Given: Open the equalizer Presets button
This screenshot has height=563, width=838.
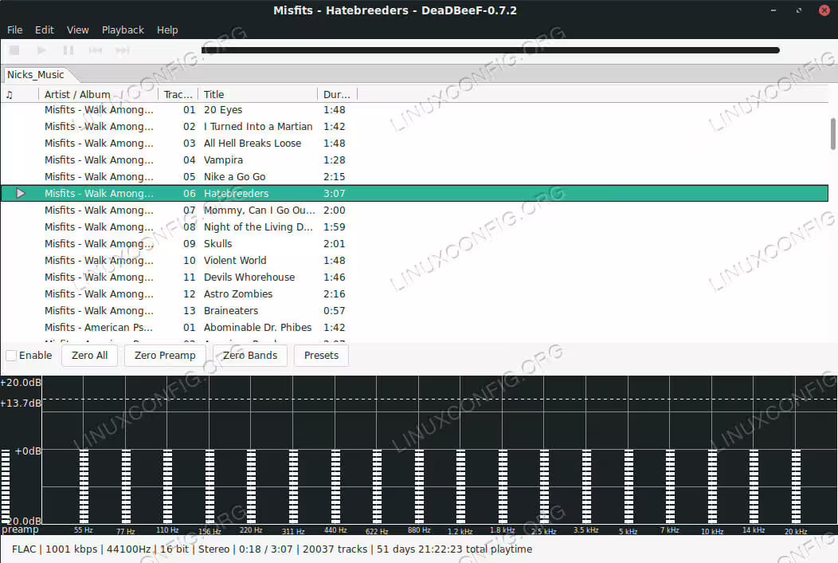Looking at the screenshot, I should click(x=321, y=356).
